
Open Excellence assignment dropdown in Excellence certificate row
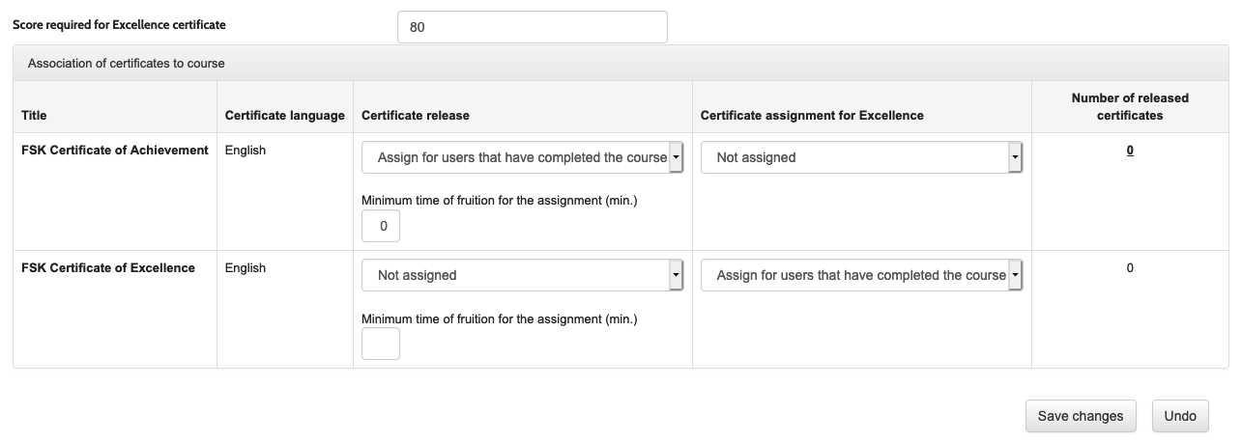(861, 275)
